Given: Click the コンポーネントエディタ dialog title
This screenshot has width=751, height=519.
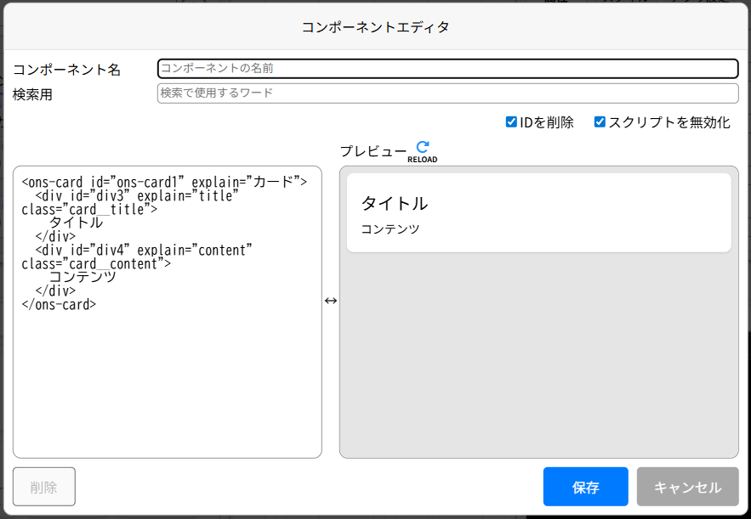Looking at the screenshot, I should tap(375, 26).
